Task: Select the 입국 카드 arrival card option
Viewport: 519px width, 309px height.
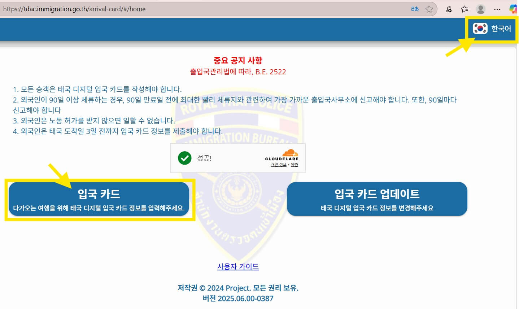Action: click(99, 199)
